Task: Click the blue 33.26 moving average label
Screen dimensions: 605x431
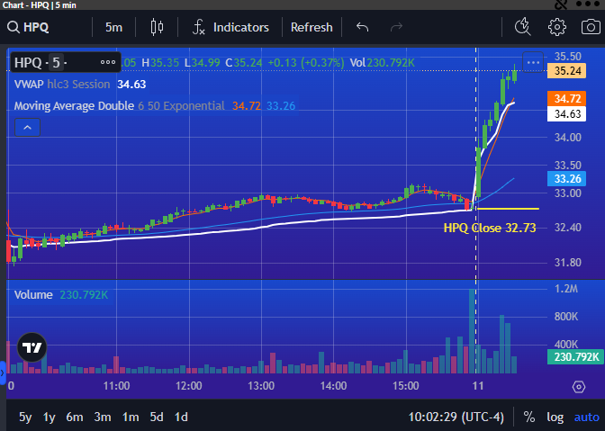Action: [x=567, y=178]
